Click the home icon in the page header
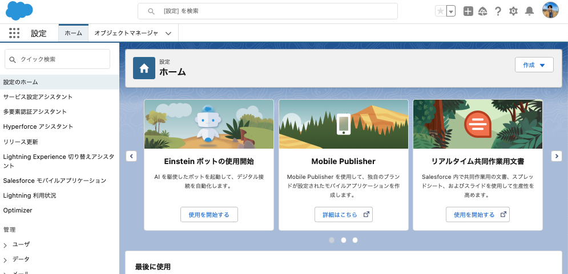The height and width of the screenshot is (274, 568). click(144, 68)
